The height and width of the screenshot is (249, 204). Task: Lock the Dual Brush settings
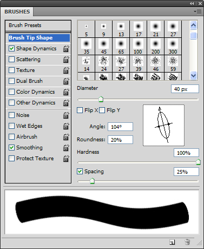point(66,81)
